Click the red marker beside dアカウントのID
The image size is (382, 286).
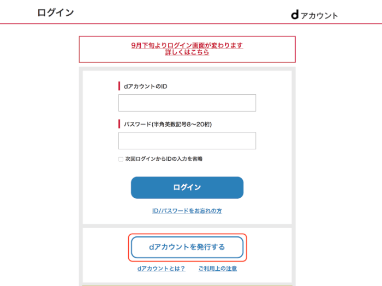coord(119,86)
